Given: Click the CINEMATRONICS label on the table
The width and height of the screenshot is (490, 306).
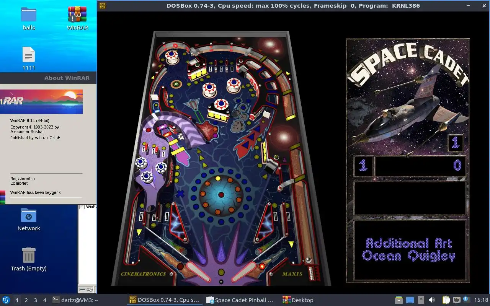Looking at the screenshot, I should click(143, 274).
